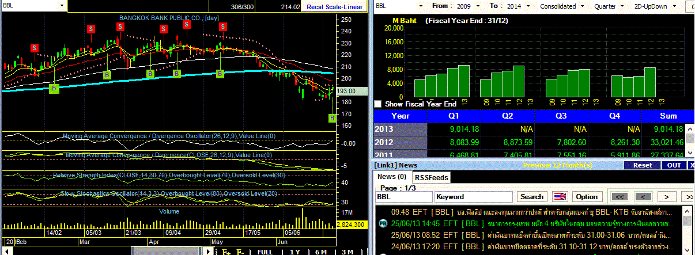695x255 pixels.
Task: Click the Q3 column header
Action: pyautogui.click(x=561, y=115)
